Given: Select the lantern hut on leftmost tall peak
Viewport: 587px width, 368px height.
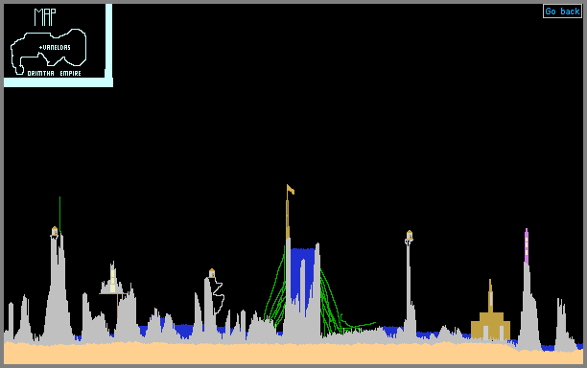Looking at the screenshot, I should point(55,231).
